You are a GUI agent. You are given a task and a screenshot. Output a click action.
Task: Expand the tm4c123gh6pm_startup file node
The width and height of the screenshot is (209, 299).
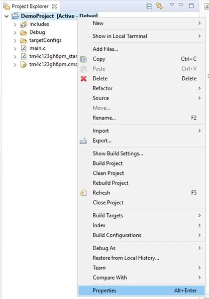(x=15, y=57)
